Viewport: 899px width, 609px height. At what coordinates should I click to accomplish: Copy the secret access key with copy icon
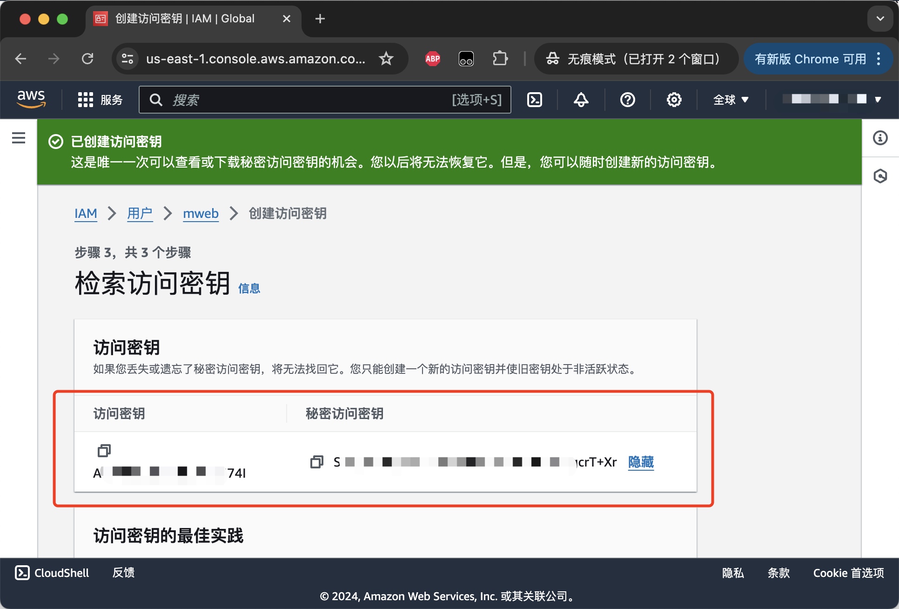317,462
